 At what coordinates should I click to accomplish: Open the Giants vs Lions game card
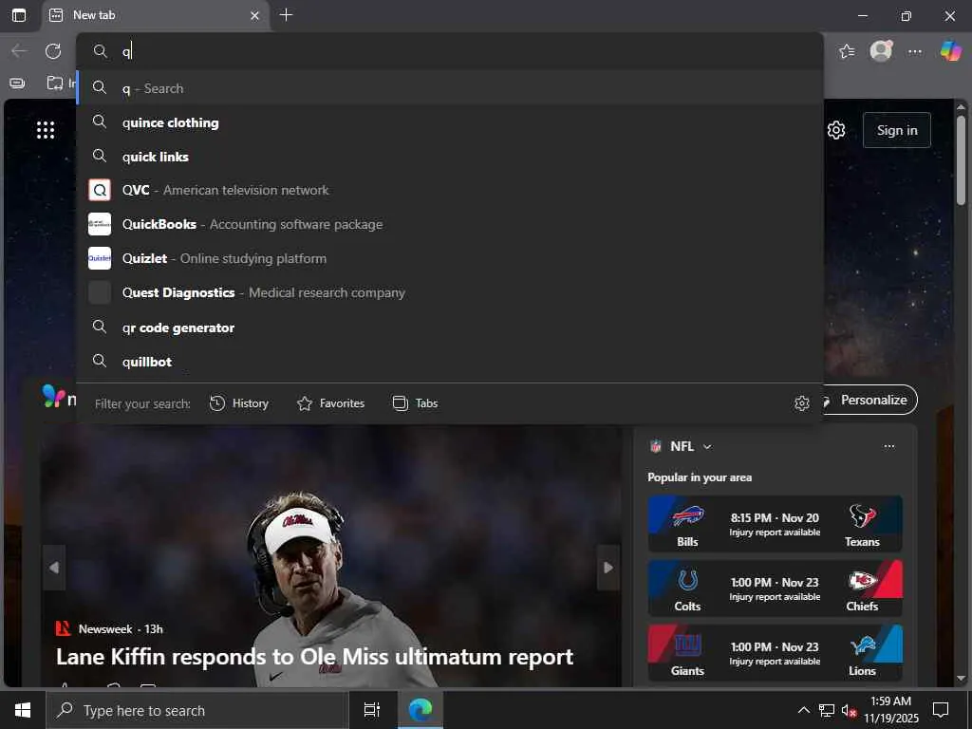coord(775,653)
